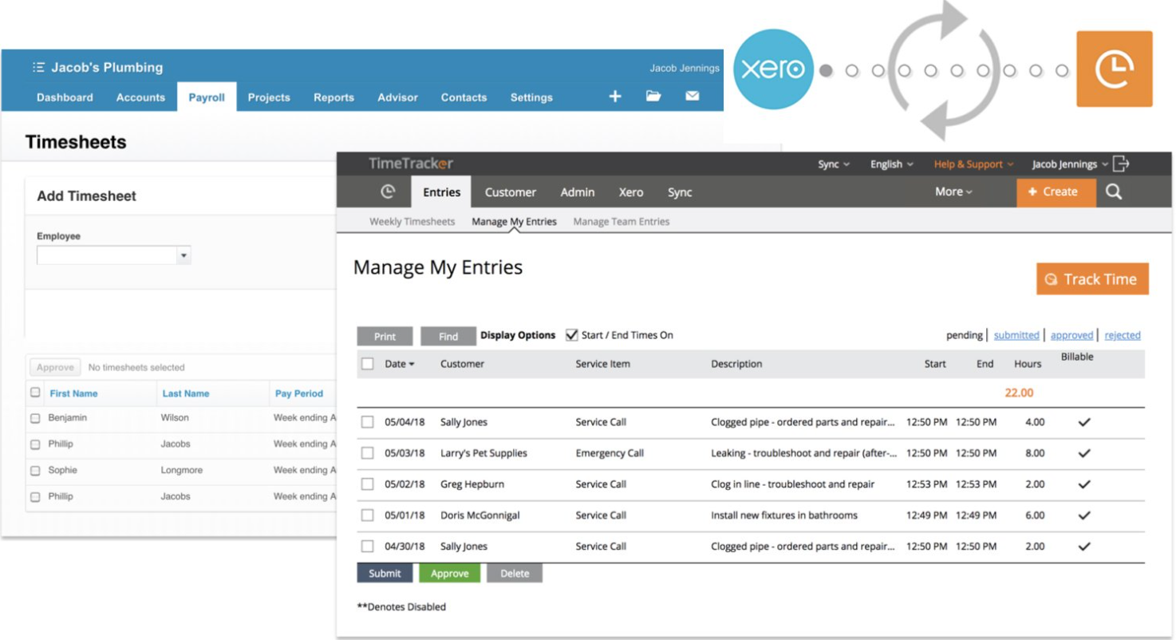Click the orange TimeTracker clock logo
This screenshot has height=640, width=1176.
(1114, 69)
